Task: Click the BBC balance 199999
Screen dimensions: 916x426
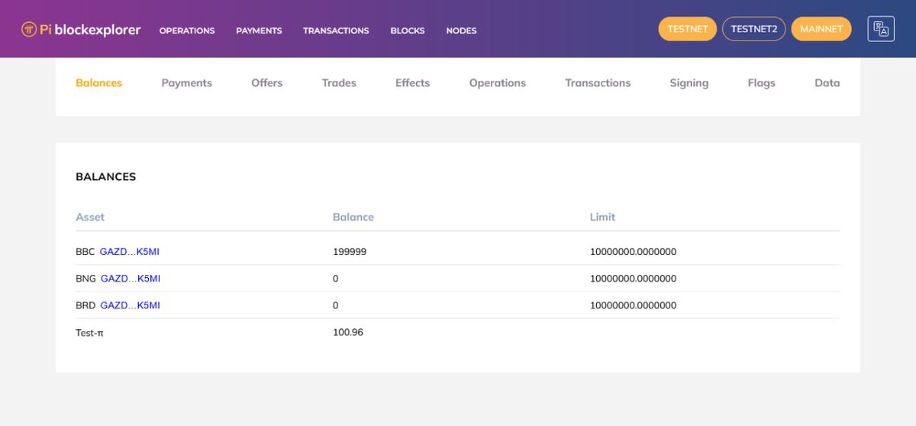Action: (350, 251)
